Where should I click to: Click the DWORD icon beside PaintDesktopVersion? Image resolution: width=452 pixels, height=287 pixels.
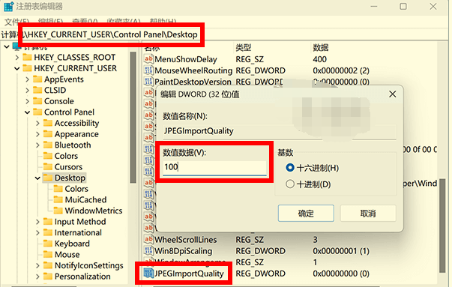[x=148, y=82]
